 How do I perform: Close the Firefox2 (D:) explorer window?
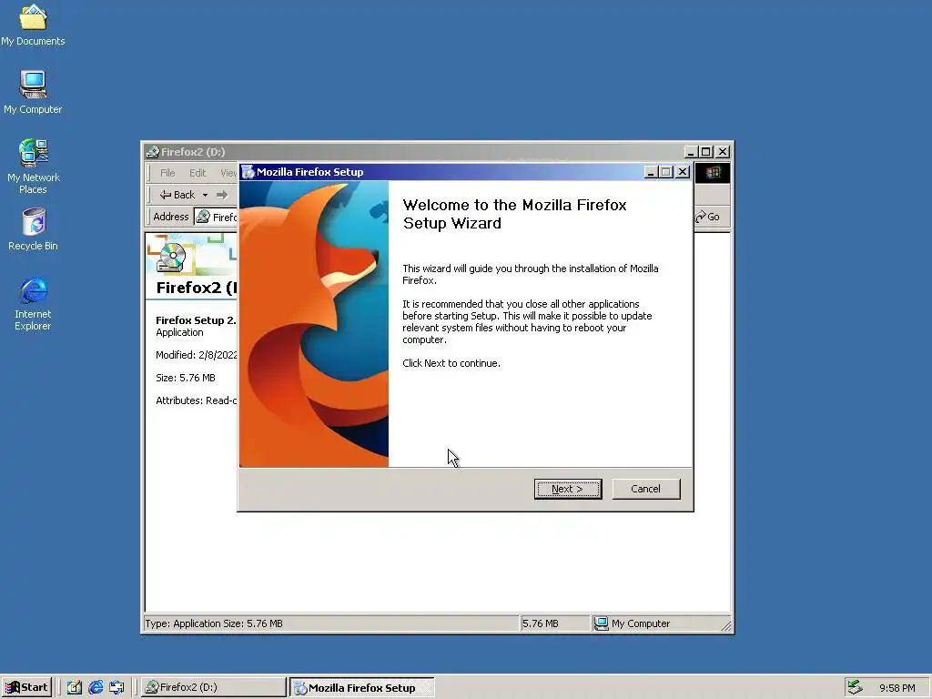[722, 152]
